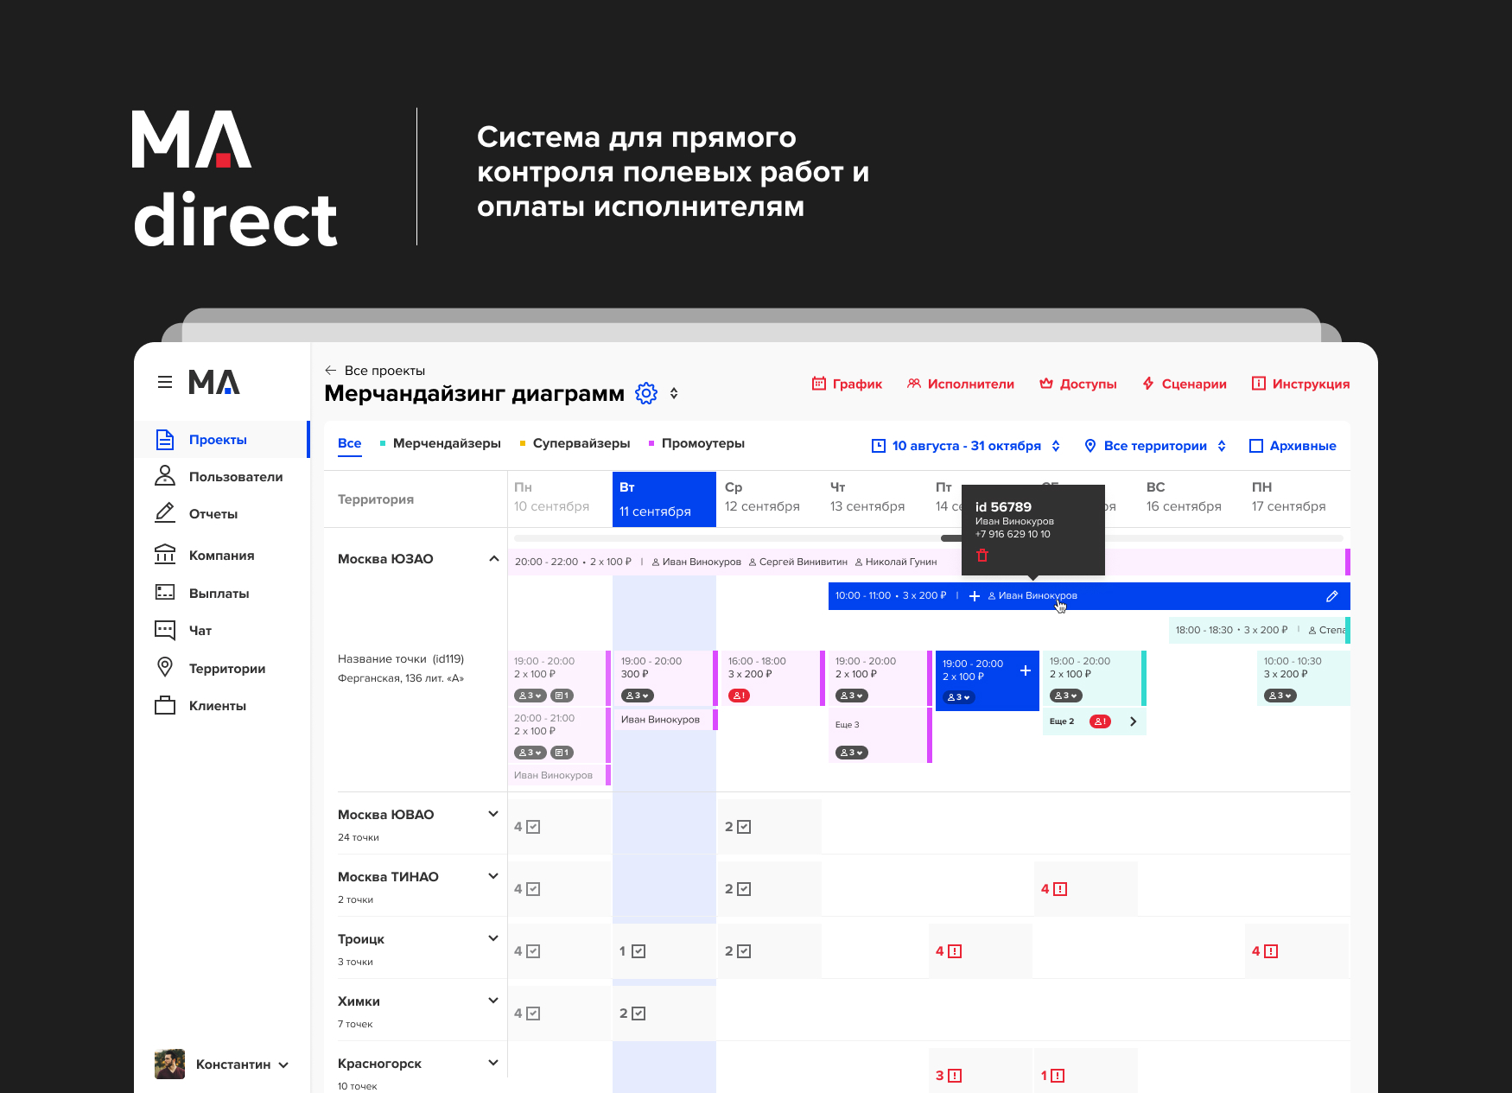Expand Троицк territory
This screenshot has width=1512, height=1093.
(493, 938)
